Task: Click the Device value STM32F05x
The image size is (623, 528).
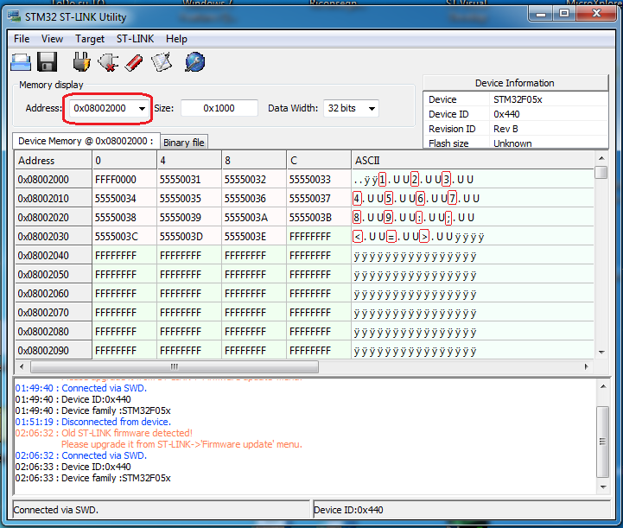Action: 518,99
